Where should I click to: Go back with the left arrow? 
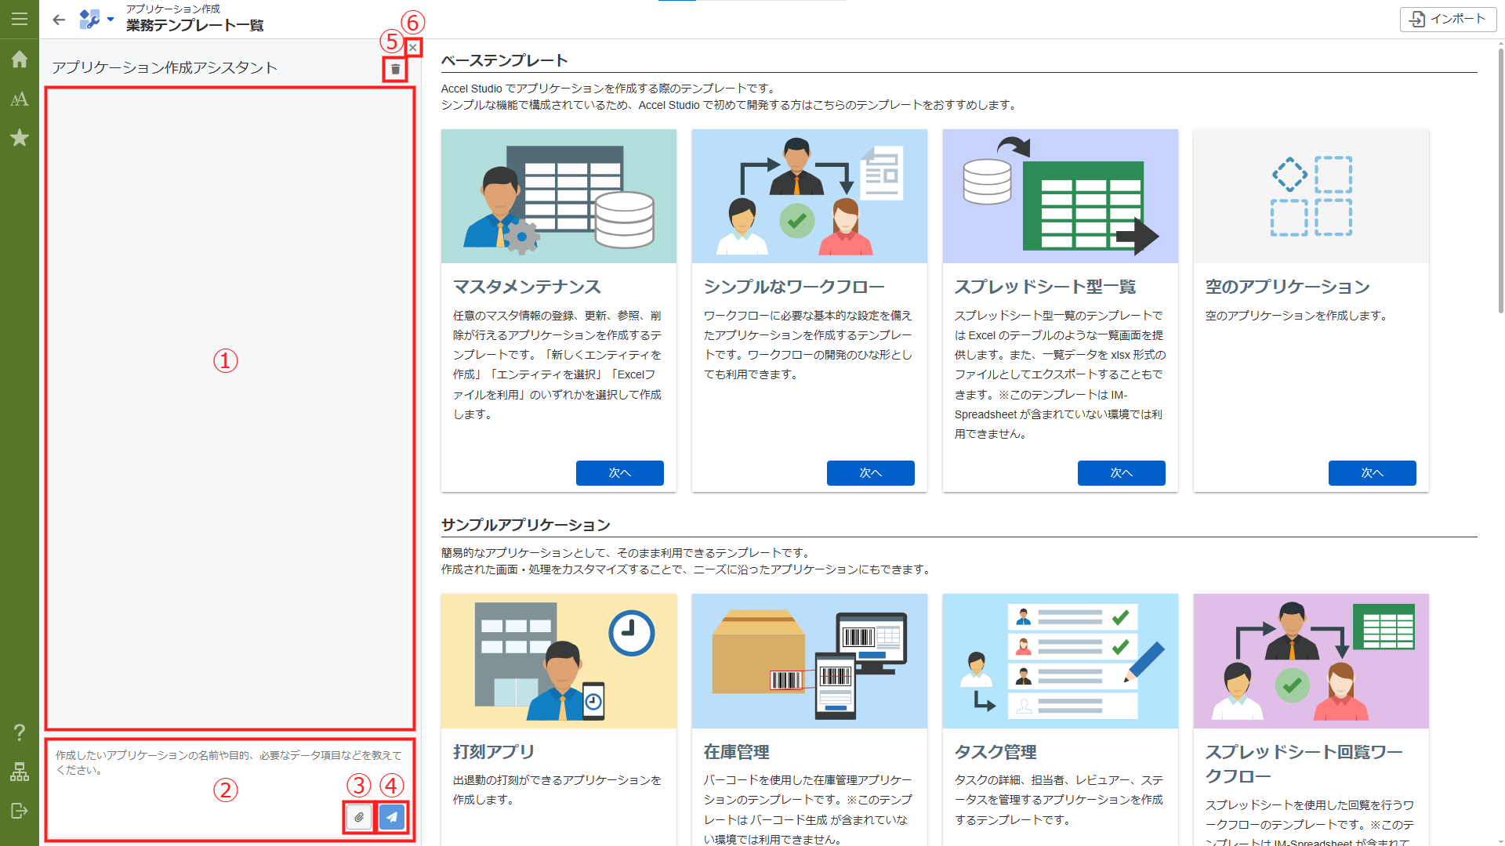pos(59,20)
